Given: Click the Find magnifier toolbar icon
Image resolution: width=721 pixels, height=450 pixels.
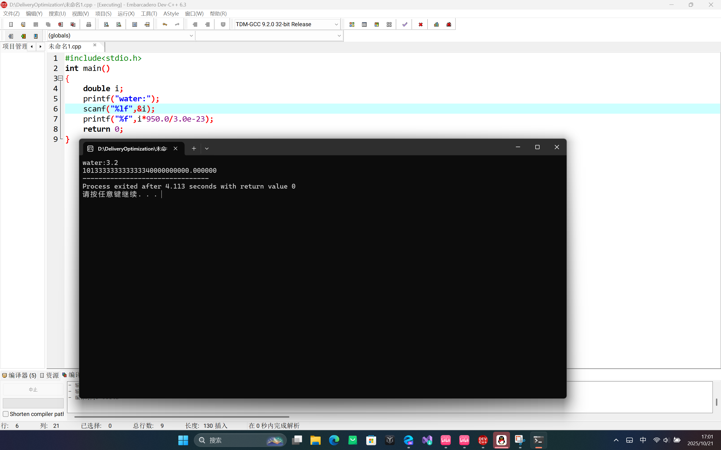Looking at the screenshot, I should 107,24.
